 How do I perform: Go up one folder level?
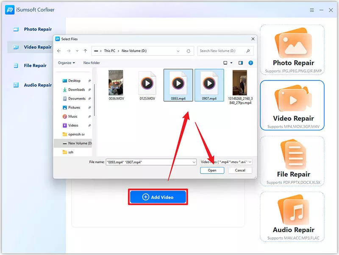click(86, 51)
